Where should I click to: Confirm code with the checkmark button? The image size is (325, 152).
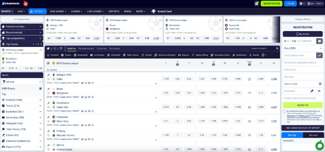click(x=319, y=55)
